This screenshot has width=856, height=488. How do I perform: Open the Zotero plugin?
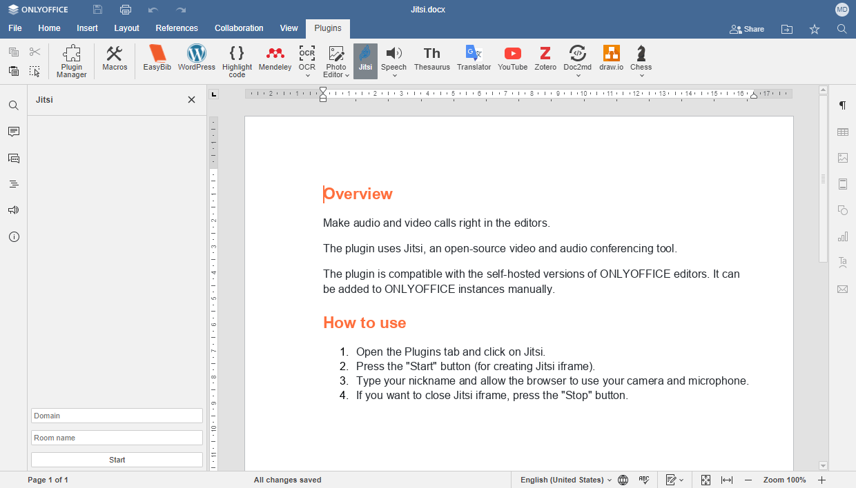(x=545, y=59)
